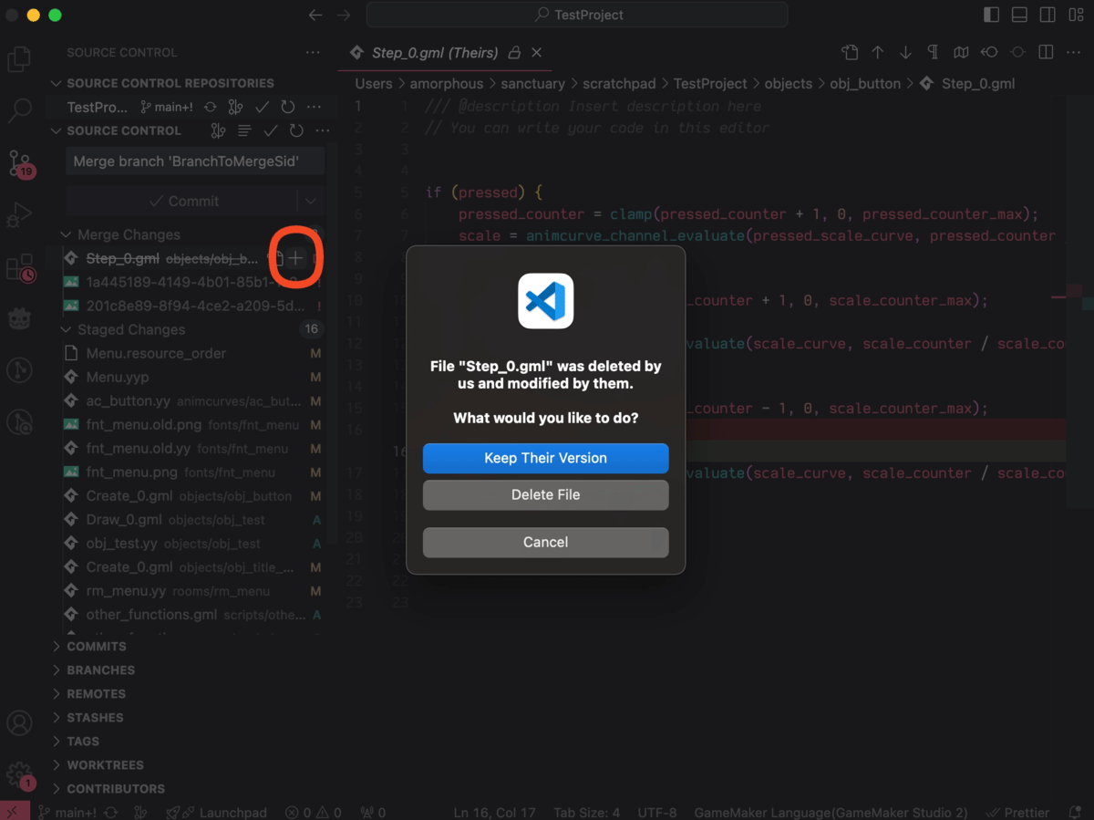The image size is (1094, 820).
Task: Go to the previous change with up arrow
Action: point(878,53)
